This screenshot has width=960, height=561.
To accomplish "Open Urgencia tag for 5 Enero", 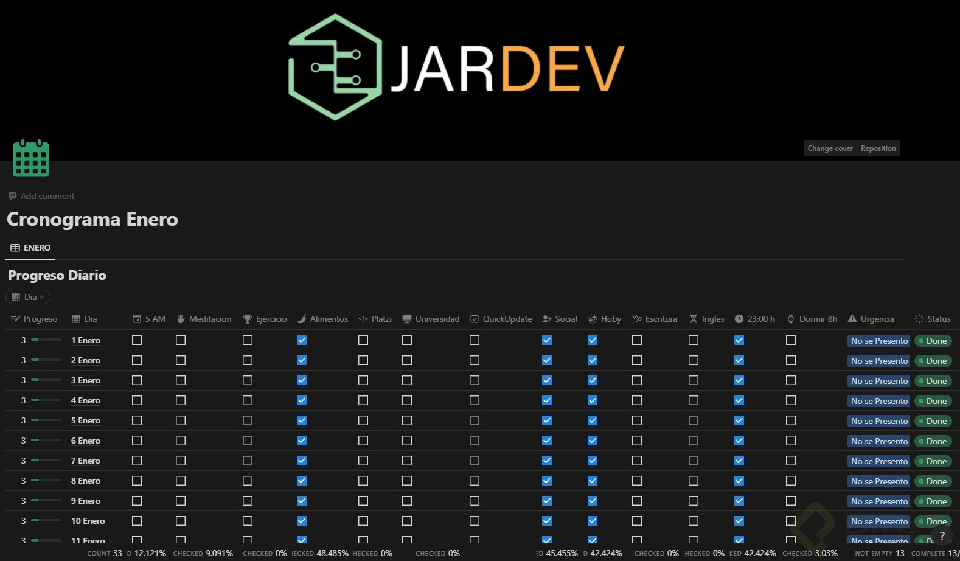I will coord(878,421).
